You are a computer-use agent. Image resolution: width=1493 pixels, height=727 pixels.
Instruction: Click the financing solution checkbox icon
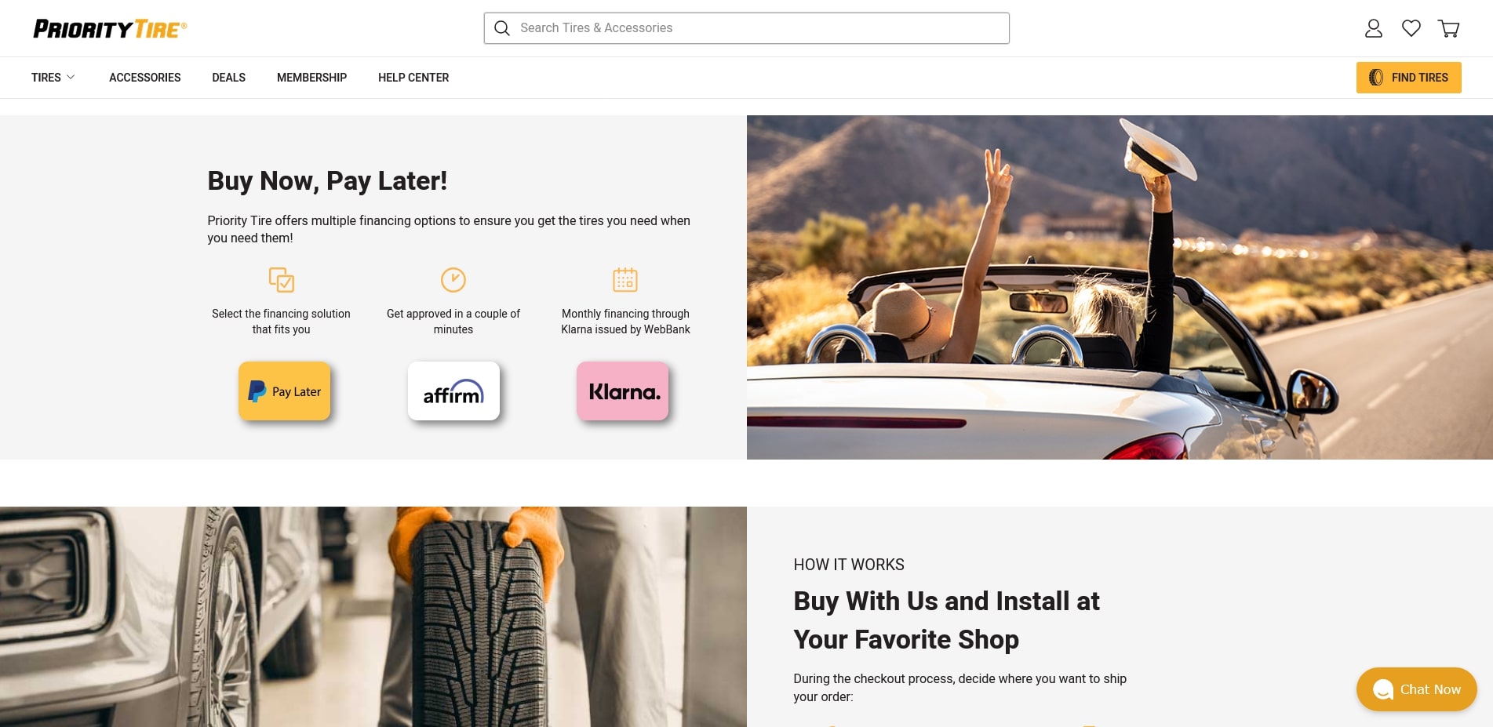281,280
